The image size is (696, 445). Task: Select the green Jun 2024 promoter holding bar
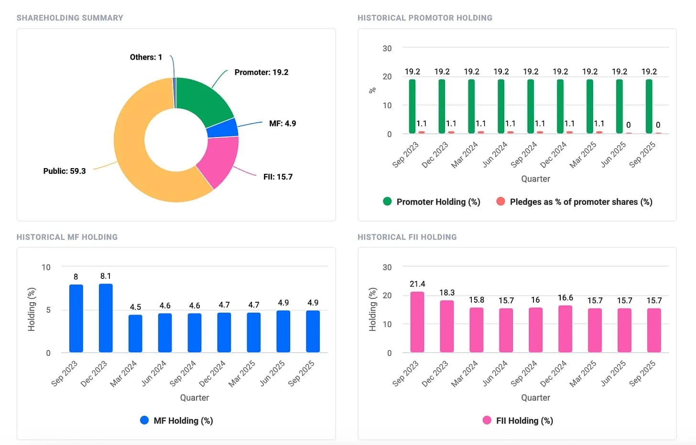pyautogui.click(x=501, y=106)
